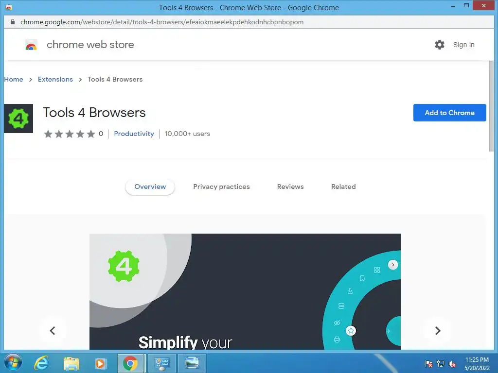
Task: Click the Chrome taskbar icon
Action: coord(130,363)
